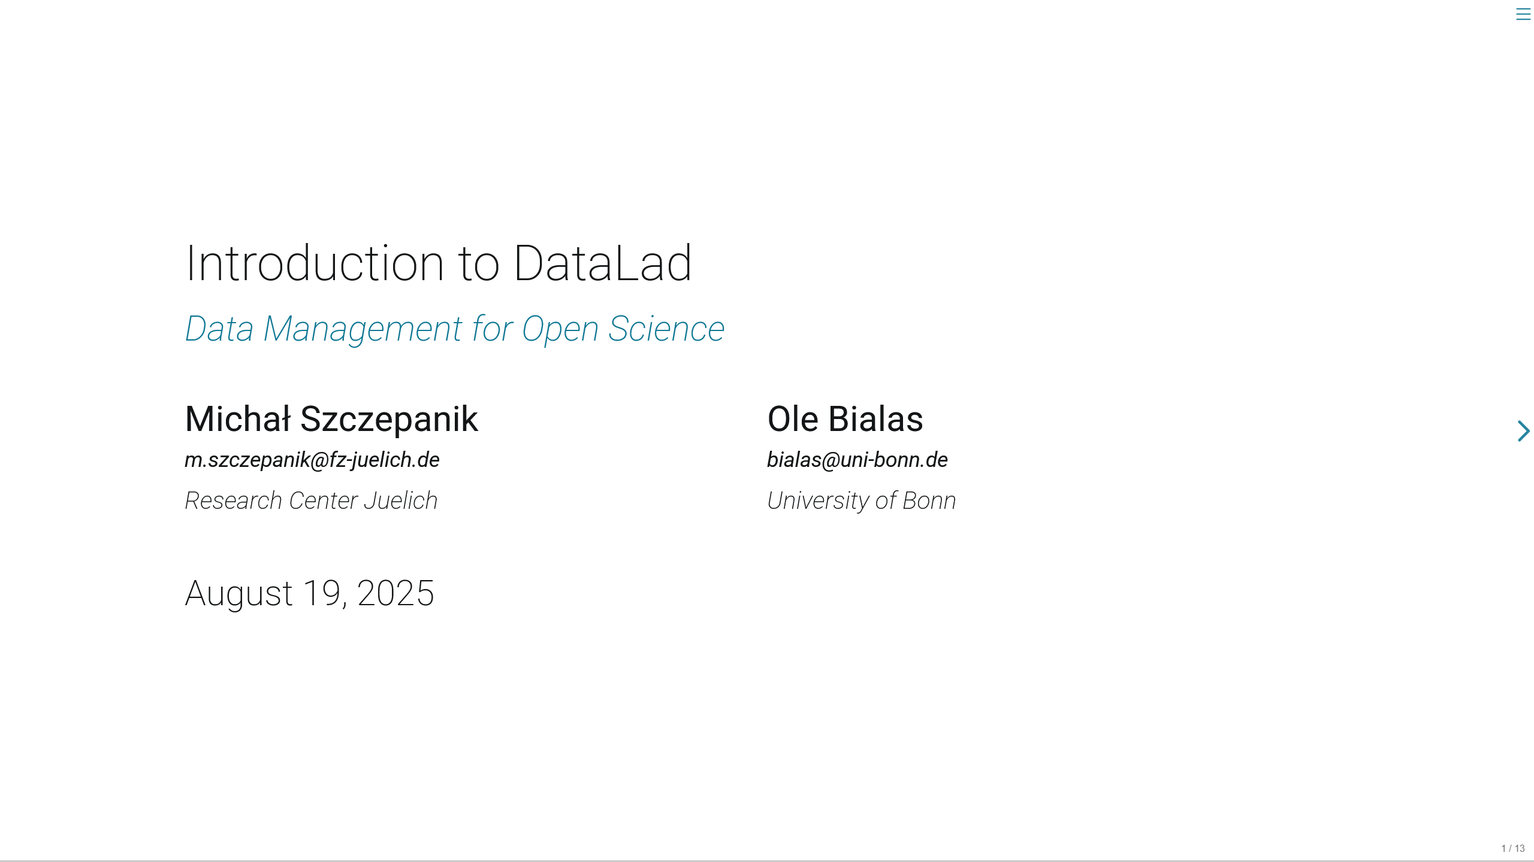Click author name Ole Bialas
The width and height of the screenshot is (1534, 862).
pyautogui.click(x=845, y=419)
